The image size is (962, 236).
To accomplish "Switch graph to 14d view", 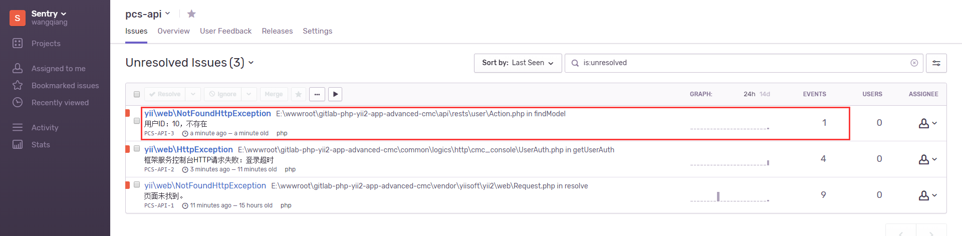I will [x=765, y=94].
